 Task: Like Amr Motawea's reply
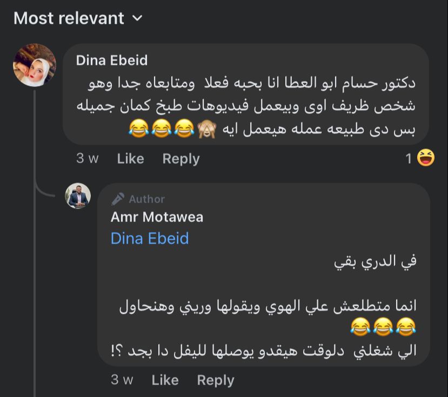pyautogui.click(x=165, y=380)
